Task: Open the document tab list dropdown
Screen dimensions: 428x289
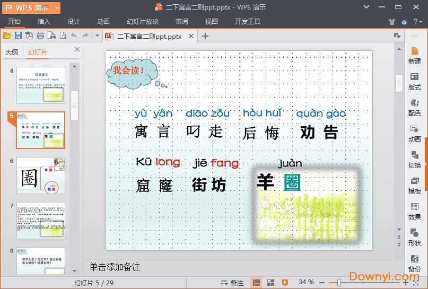Action: pos(397,36)
